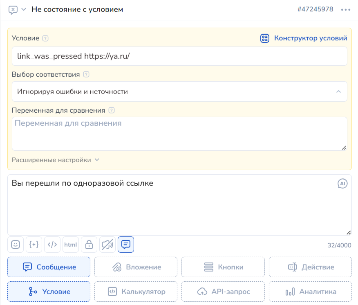This screenshot has width=358, height=305.
Task: Open 'Конструктор условий' link
Action: 304,38
